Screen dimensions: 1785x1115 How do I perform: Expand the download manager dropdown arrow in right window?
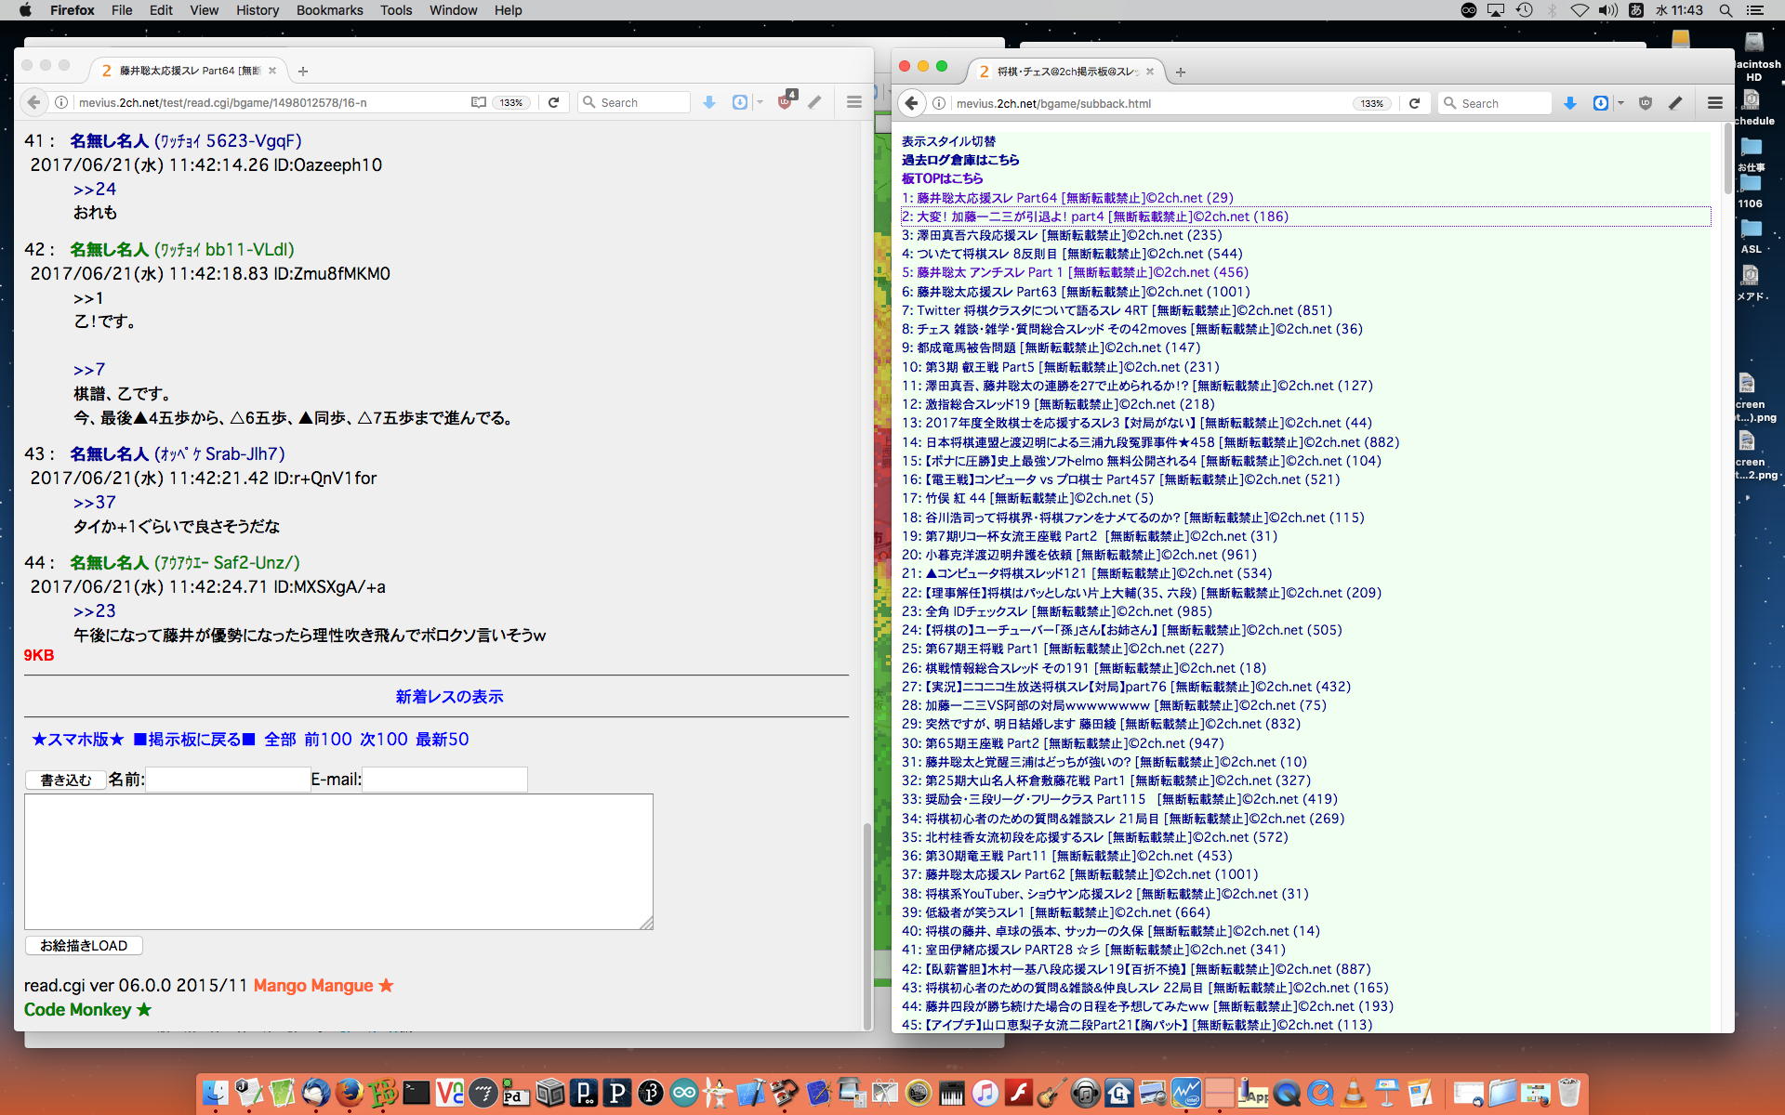(1620, 103)
